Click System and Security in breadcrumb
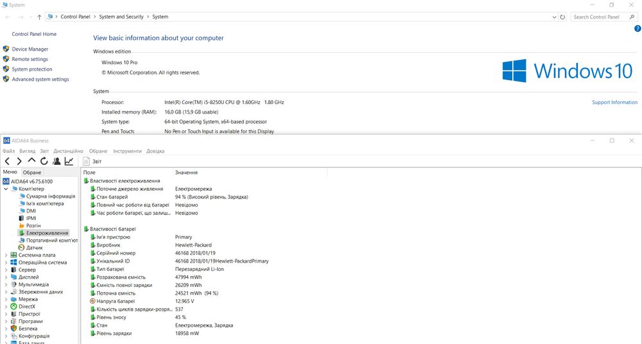The height and width of the screenshot is (344, 642). [x=121, y=17]
